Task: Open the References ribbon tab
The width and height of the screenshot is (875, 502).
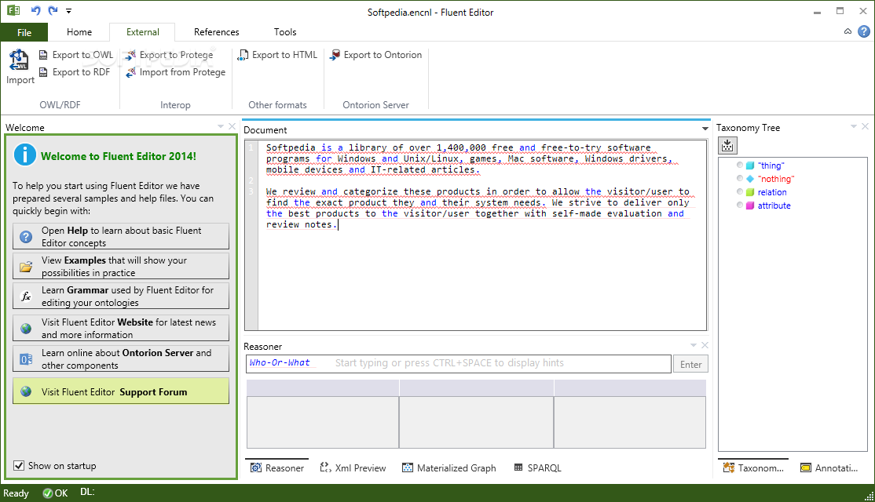Action: pos(217,32)
